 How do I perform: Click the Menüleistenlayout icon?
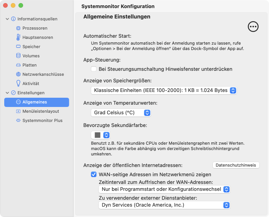pos(18,111)
